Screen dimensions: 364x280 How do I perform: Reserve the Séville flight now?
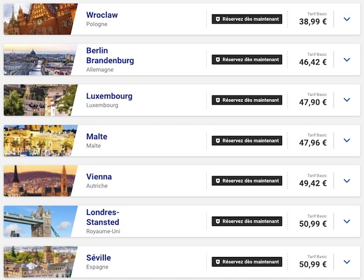[x=247, y=262]
